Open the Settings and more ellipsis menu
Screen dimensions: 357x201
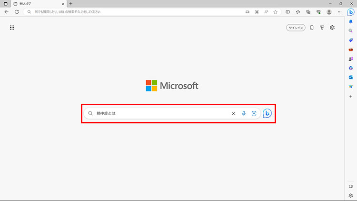[340, 12]
